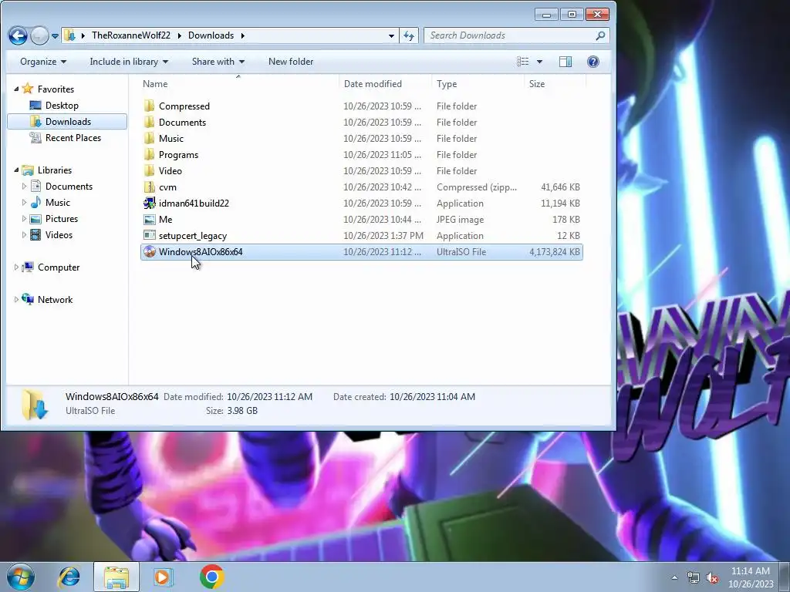Screen dimensions: 790x592
Task: Select the Video folder icon
Action: click(149, 170)
